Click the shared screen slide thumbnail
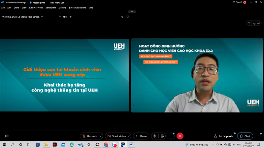Screen dimensions: 264x148 pos(64,75)
